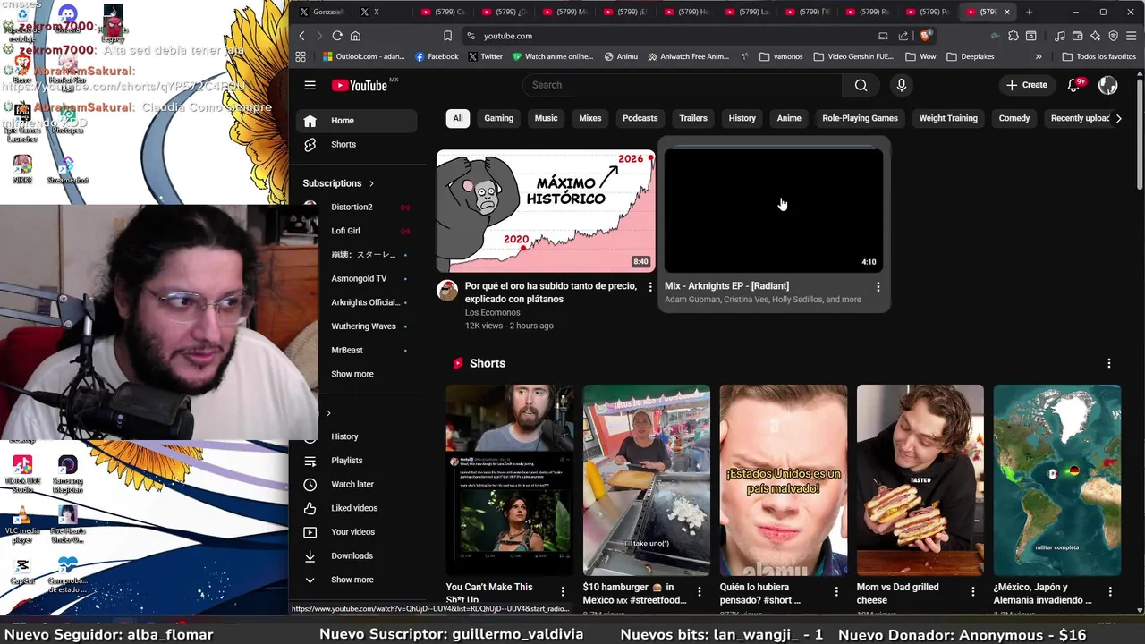
Task: Open the account avatar menu
Action: (1107, 85)
